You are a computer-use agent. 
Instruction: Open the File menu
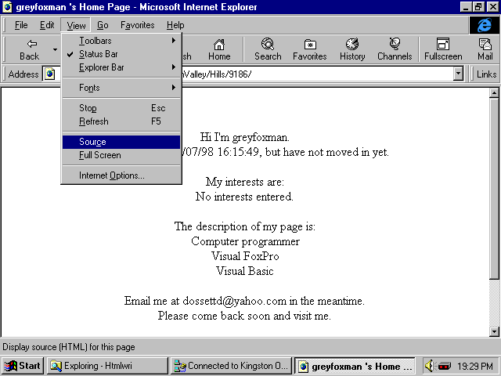pyautogui.click(x=21, y=25)
